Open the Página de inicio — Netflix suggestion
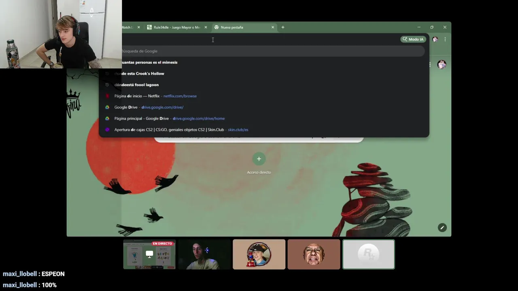The width and height of the screenshot is (518, 291). [264, 96]
